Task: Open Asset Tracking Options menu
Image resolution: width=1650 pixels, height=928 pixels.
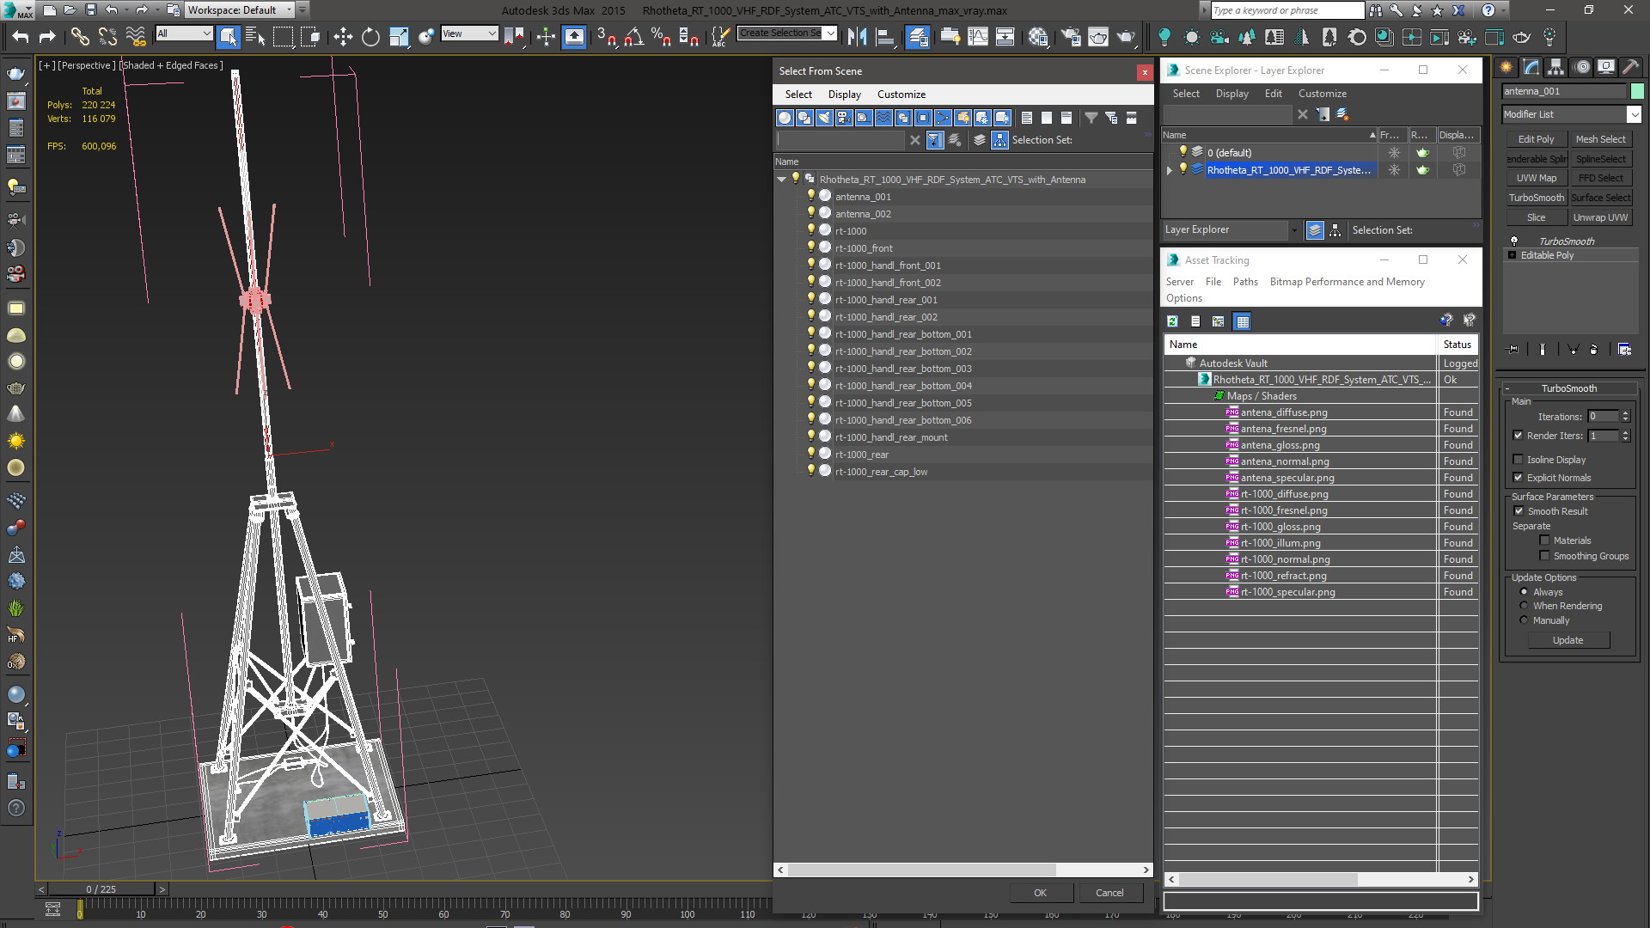Action: click(1183, 298)
